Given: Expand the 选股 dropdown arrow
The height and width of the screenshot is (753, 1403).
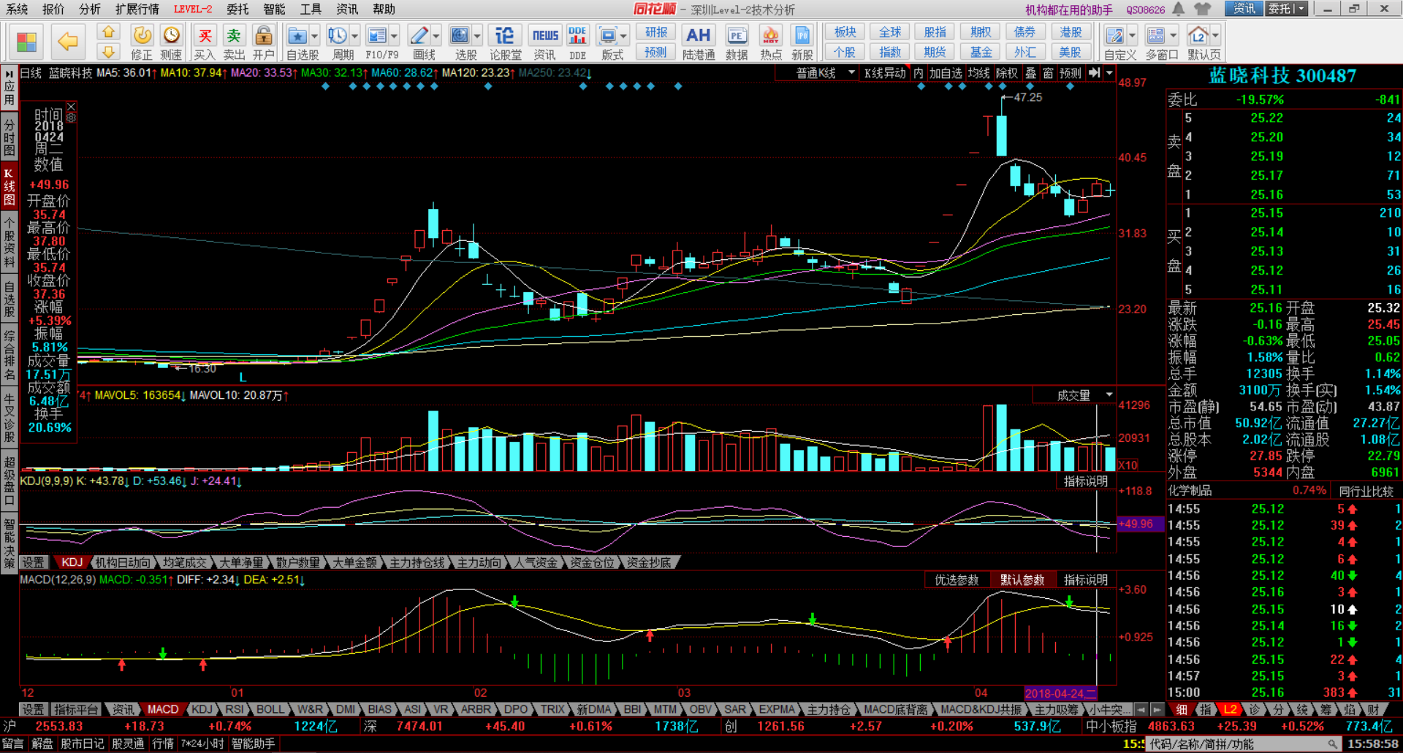Looking at the screenshot, I should (478, 36).
